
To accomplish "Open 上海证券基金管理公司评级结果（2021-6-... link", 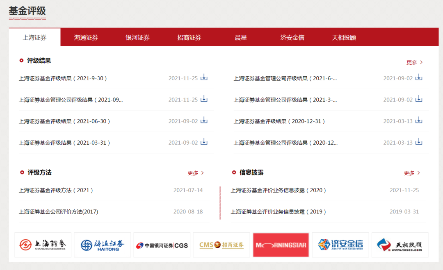I will tap(285, 78).
